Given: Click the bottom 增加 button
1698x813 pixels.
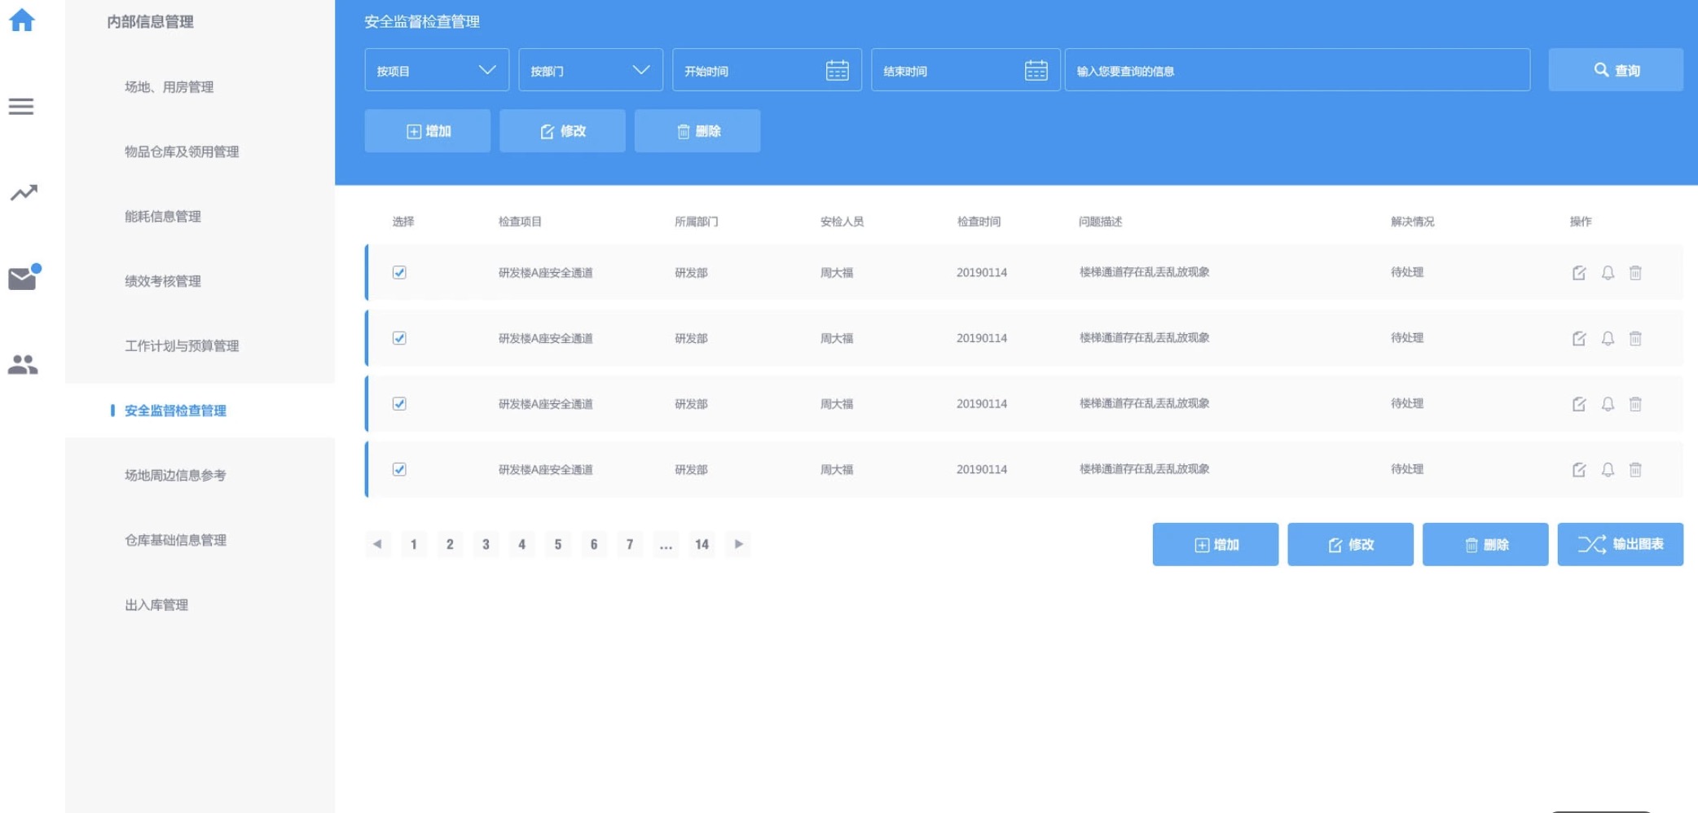Looking at the screenshot, I should [x=1216, y=544].
